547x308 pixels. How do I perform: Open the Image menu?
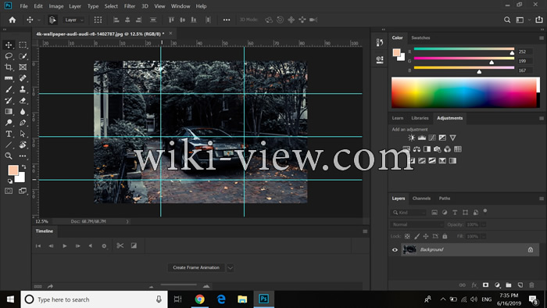pos(55,6)
